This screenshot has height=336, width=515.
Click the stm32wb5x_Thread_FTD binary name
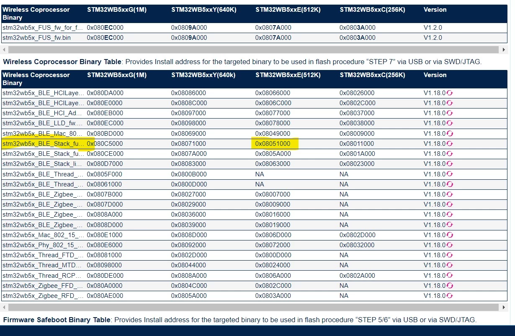pos(43,255)
